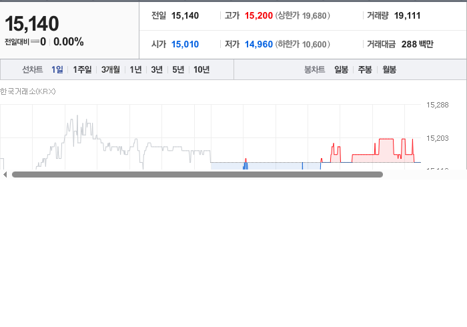Viewport: 467px width, 327px height.
Task: Click the red intraday chart area
Action: coord(386,150)
